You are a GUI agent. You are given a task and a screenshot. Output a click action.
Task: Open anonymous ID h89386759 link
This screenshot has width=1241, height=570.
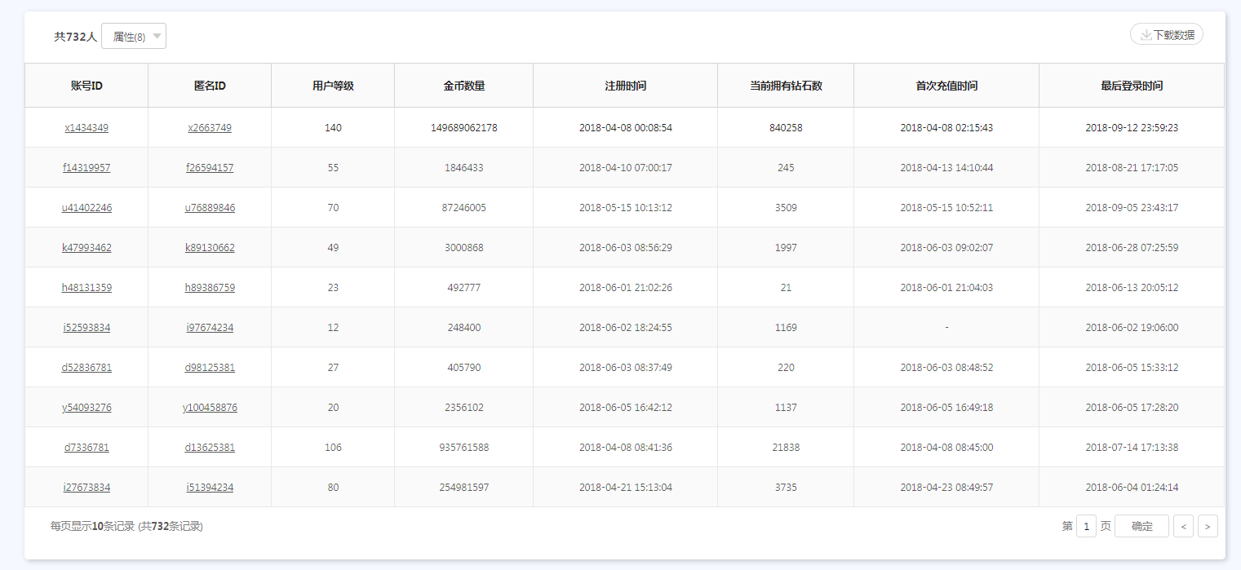(210, 288)
